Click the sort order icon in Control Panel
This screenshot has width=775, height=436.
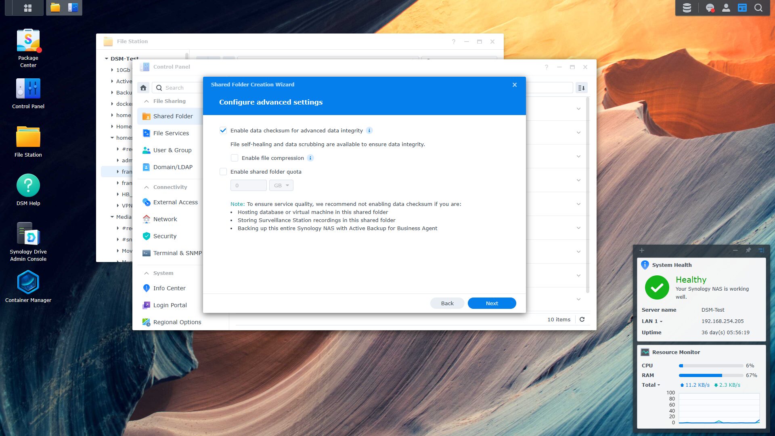coord(582,88)
